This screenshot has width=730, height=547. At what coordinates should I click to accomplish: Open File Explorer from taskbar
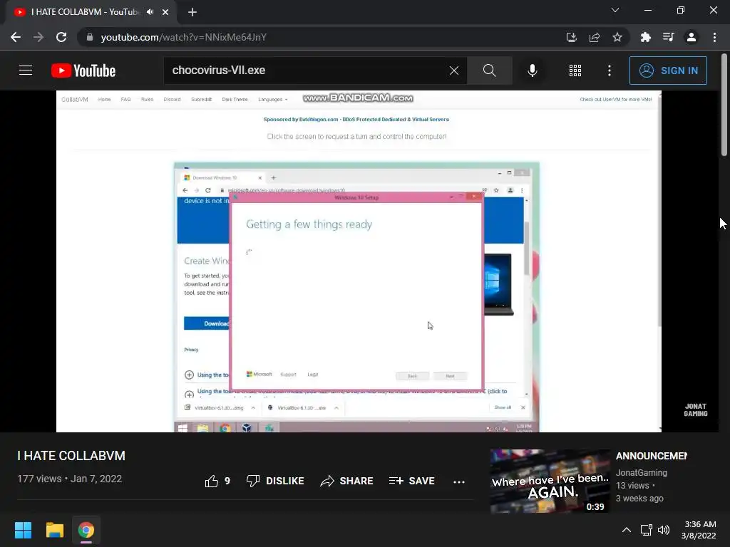click(54, 530)
